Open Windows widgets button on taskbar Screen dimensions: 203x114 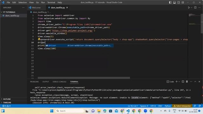coord(3,111)
